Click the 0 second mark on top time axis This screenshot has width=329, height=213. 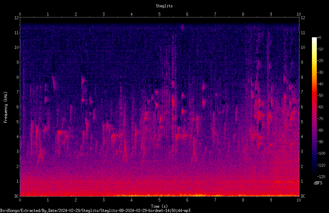pos(20,14)
